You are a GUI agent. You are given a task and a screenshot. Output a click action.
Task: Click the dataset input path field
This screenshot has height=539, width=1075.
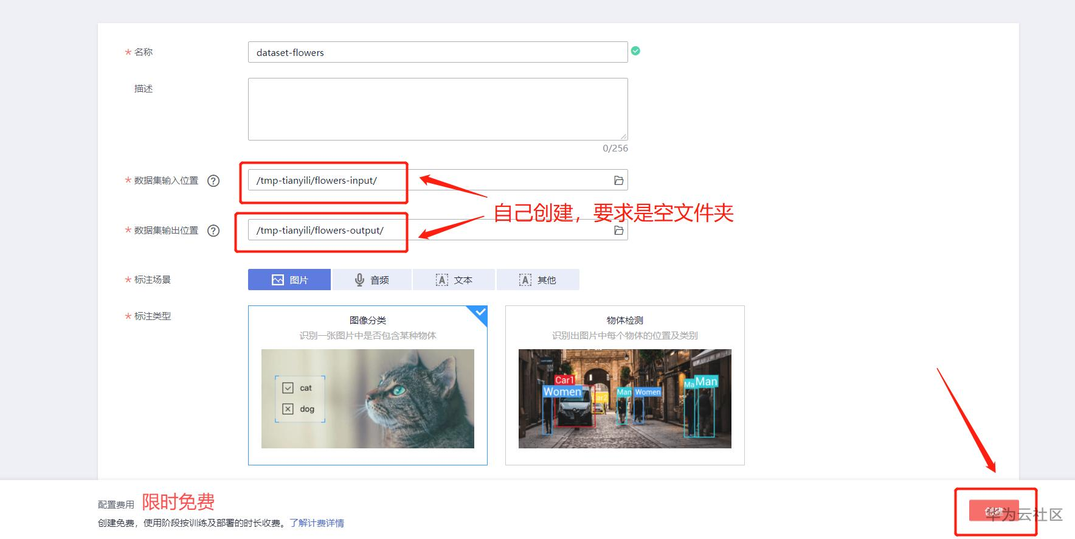[438, 180]
